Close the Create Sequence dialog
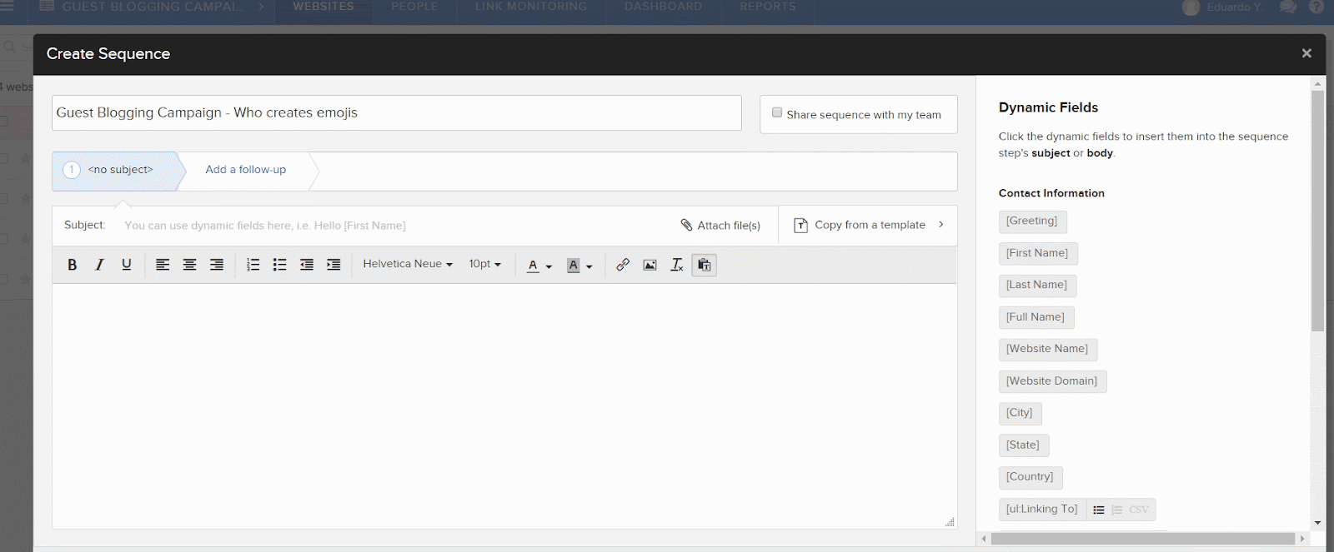 (1306, 53)
